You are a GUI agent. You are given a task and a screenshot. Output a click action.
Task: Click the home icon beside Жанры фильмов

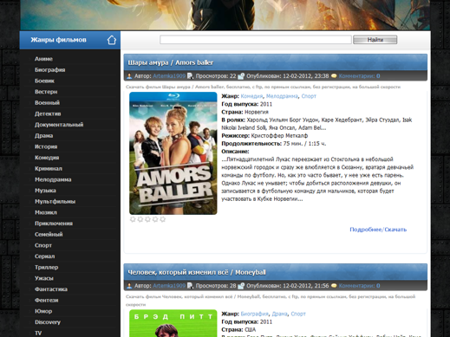[112, 40]
